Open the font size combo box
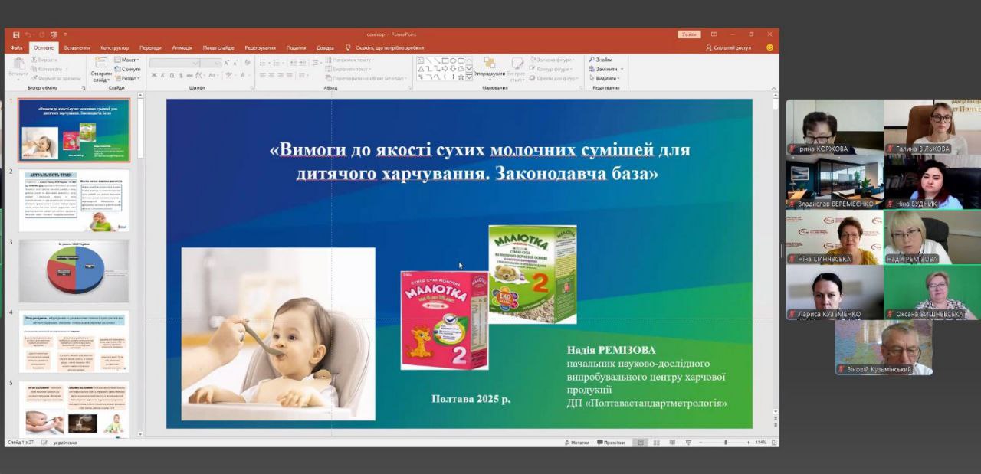Image resolution: width=981 pixels, height=474 pixels. coord(212,63)
